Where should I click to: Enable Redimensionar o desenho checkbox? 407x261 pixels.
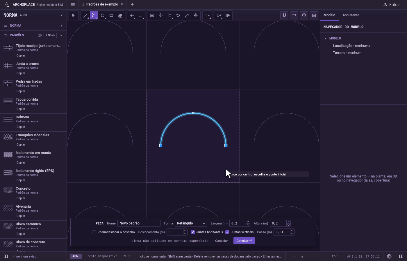tap(94, 232)
